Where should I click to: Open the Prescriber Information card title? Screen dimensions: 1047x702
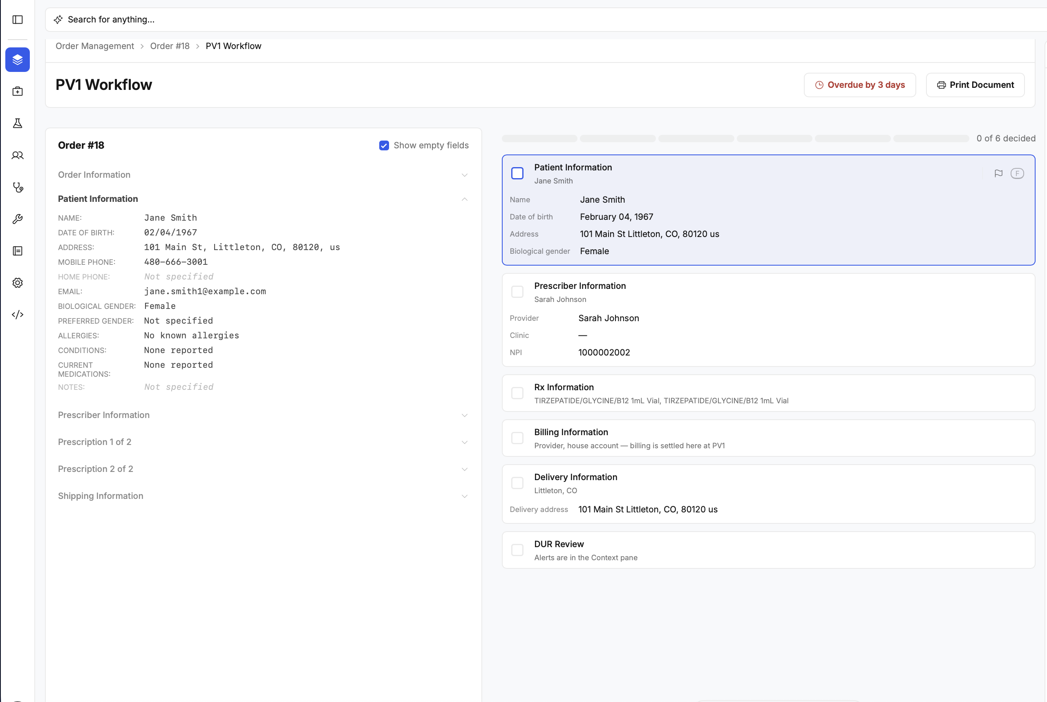point(579,286)
